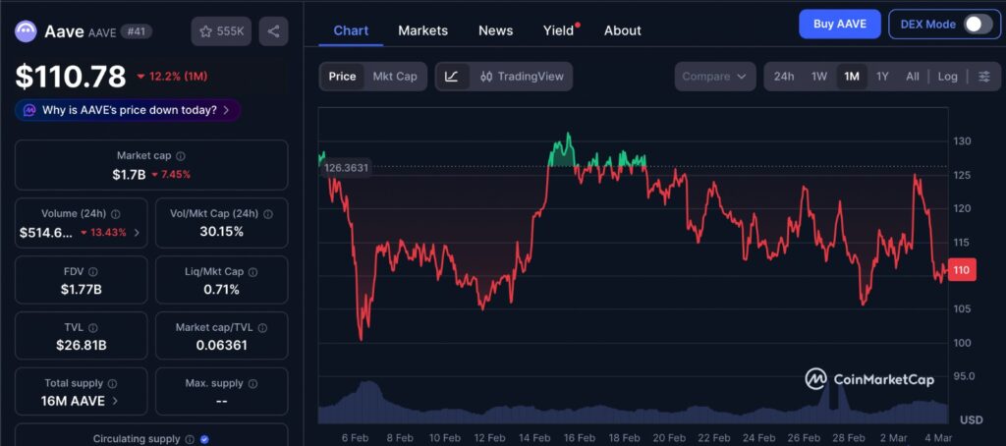
Task: Toggle Log scale on chart
Action: pyautogui.click(x=947, y=77)
